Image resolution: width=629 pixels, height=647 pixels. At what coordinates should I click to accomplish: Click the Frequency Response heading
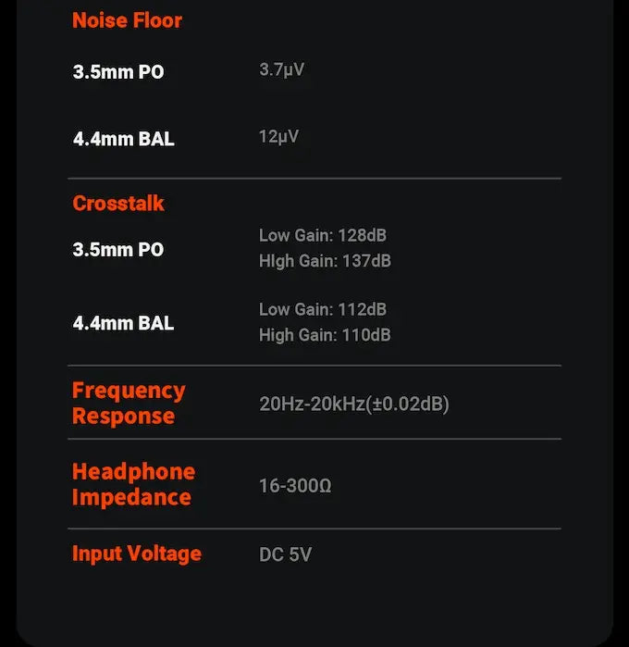click(x=129, y=403)
